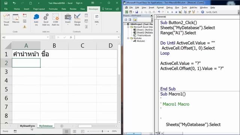
Task: Select column B header
Action: 54,46
